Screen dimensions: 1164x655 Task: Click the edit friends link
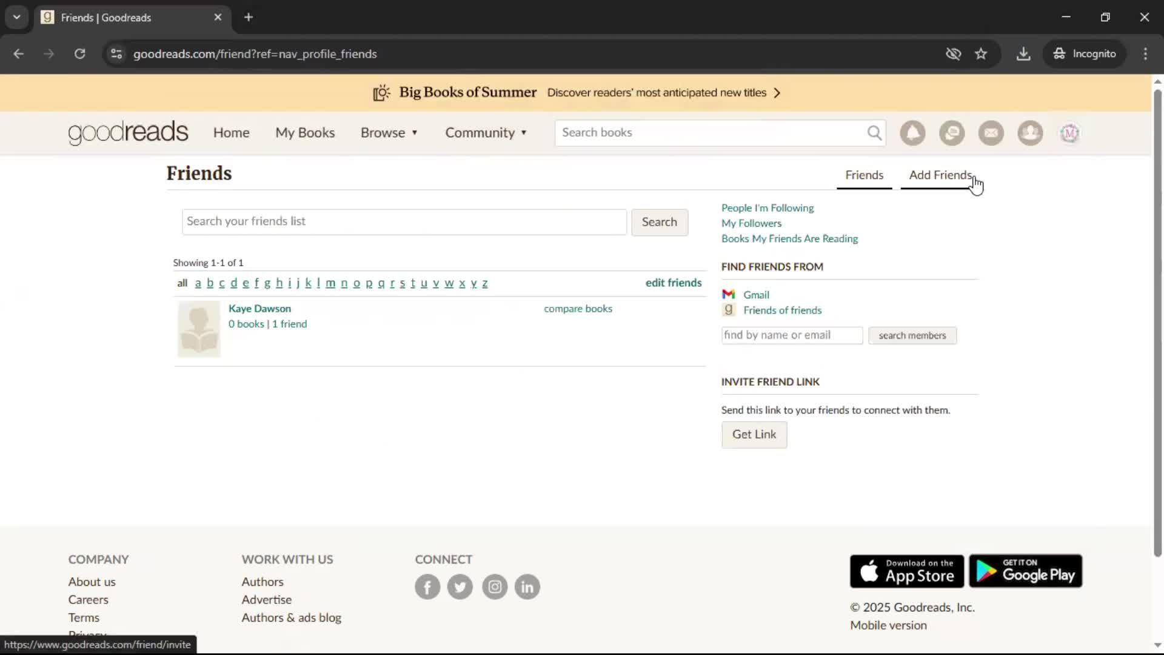coord(673,283)
